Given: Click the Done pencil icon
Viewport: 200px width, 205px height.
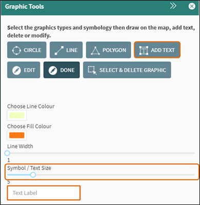Looking at the screenshot, I should [53, 70].
